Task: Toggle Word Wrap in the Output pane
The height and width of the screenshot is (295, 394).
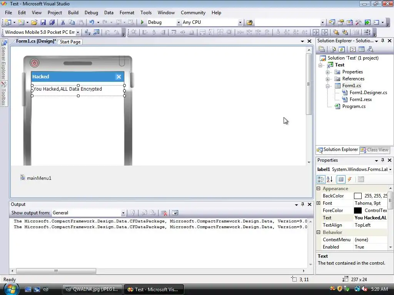Action: (x=175, y=213)
